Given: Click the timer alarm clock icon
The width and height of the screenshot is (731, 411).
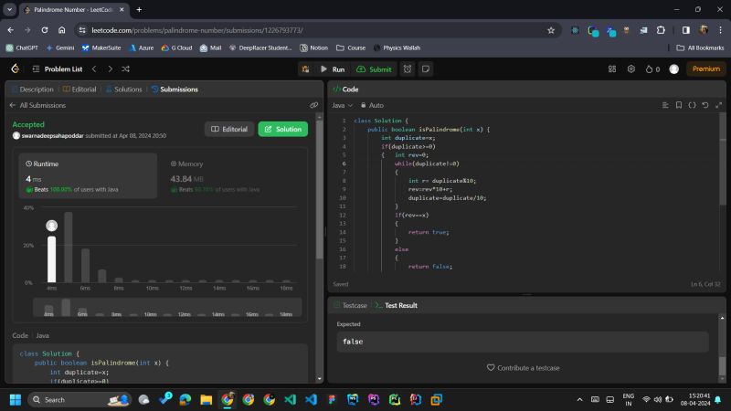Looking at the screenshot, I should (408, 68).
